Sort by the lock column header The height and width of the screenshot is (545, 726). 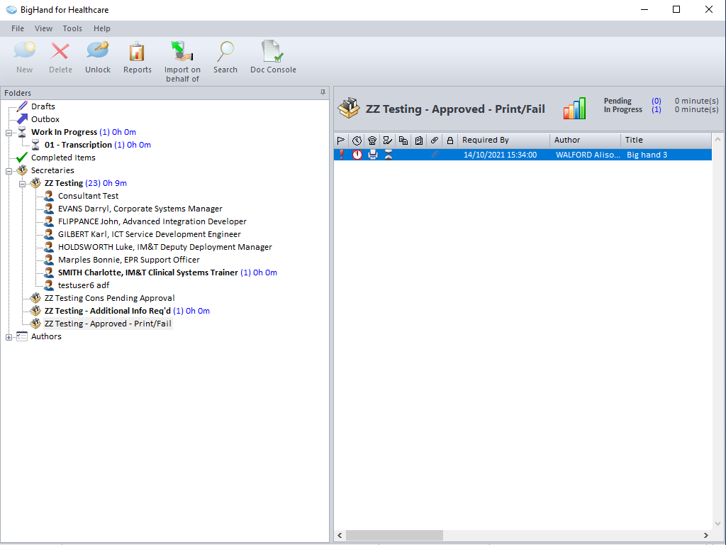tap(450, 140)
